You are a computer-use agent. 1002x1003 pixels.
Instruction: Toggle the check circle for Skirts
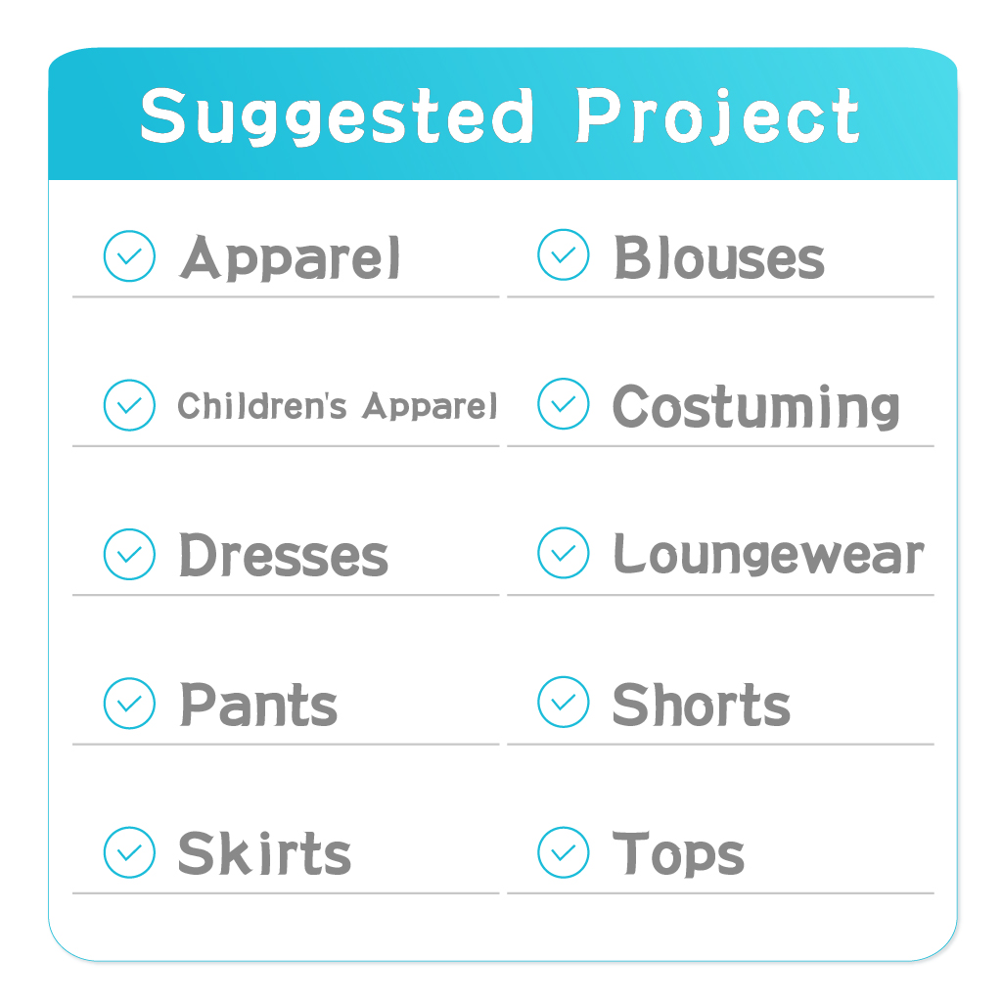point(129,852)
